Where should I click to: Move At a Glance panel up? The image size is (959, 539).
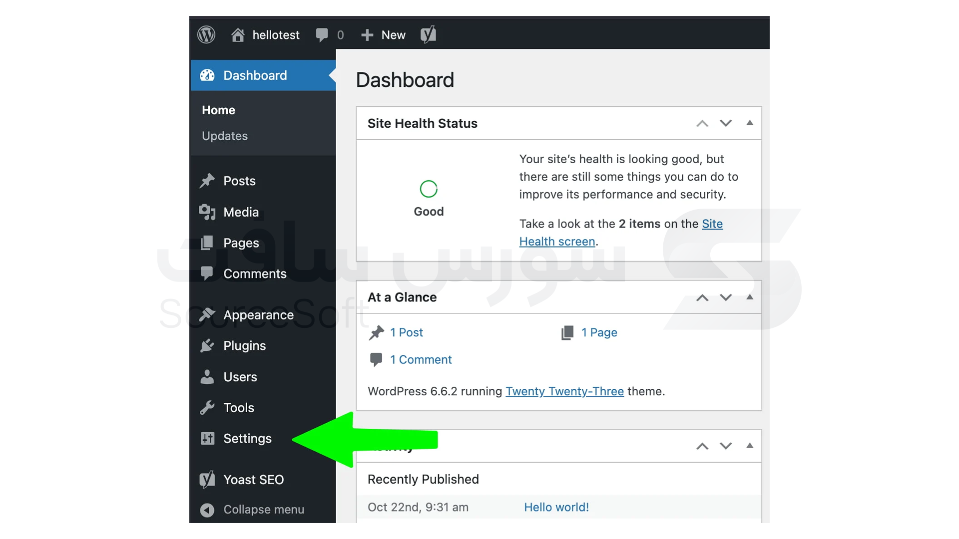pos(702,298)
